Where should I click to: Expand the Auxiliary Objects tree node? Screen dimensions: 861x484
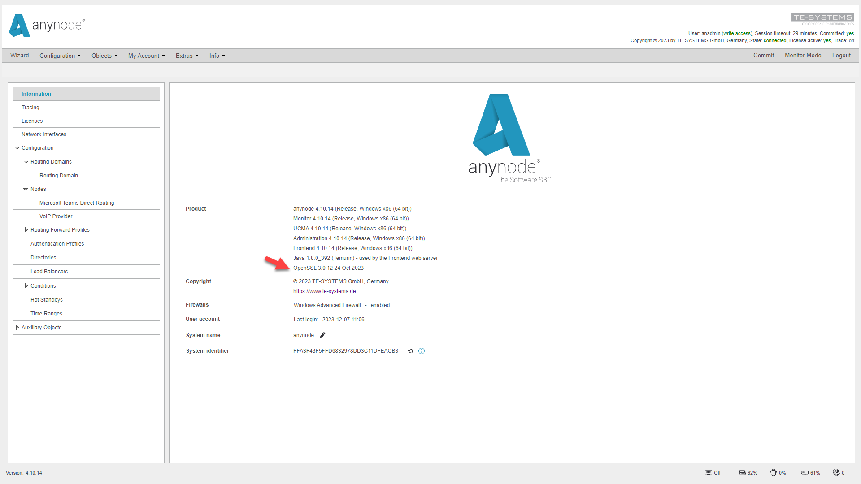17,328
